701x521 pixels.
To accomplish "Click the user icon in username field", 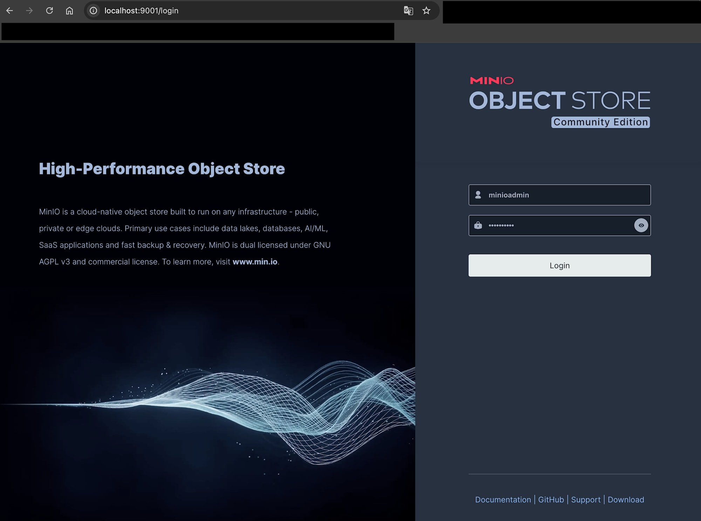I will (478, 195).
